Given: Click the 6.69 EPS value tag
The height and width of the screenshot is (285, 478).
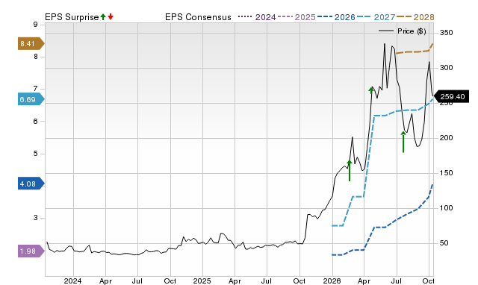Looking at the screenshot, I should (31, 99).
